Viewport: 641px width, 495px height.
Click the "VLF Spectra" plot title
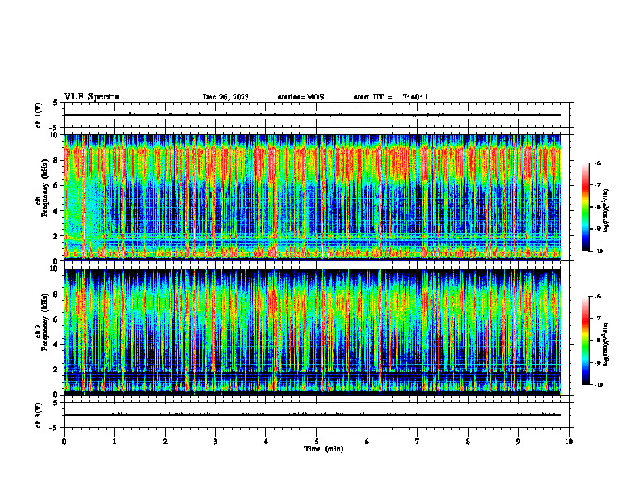91,97
